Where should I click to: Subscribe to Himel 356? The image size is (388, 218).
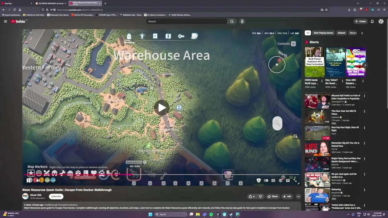click(x=56, y=196)
